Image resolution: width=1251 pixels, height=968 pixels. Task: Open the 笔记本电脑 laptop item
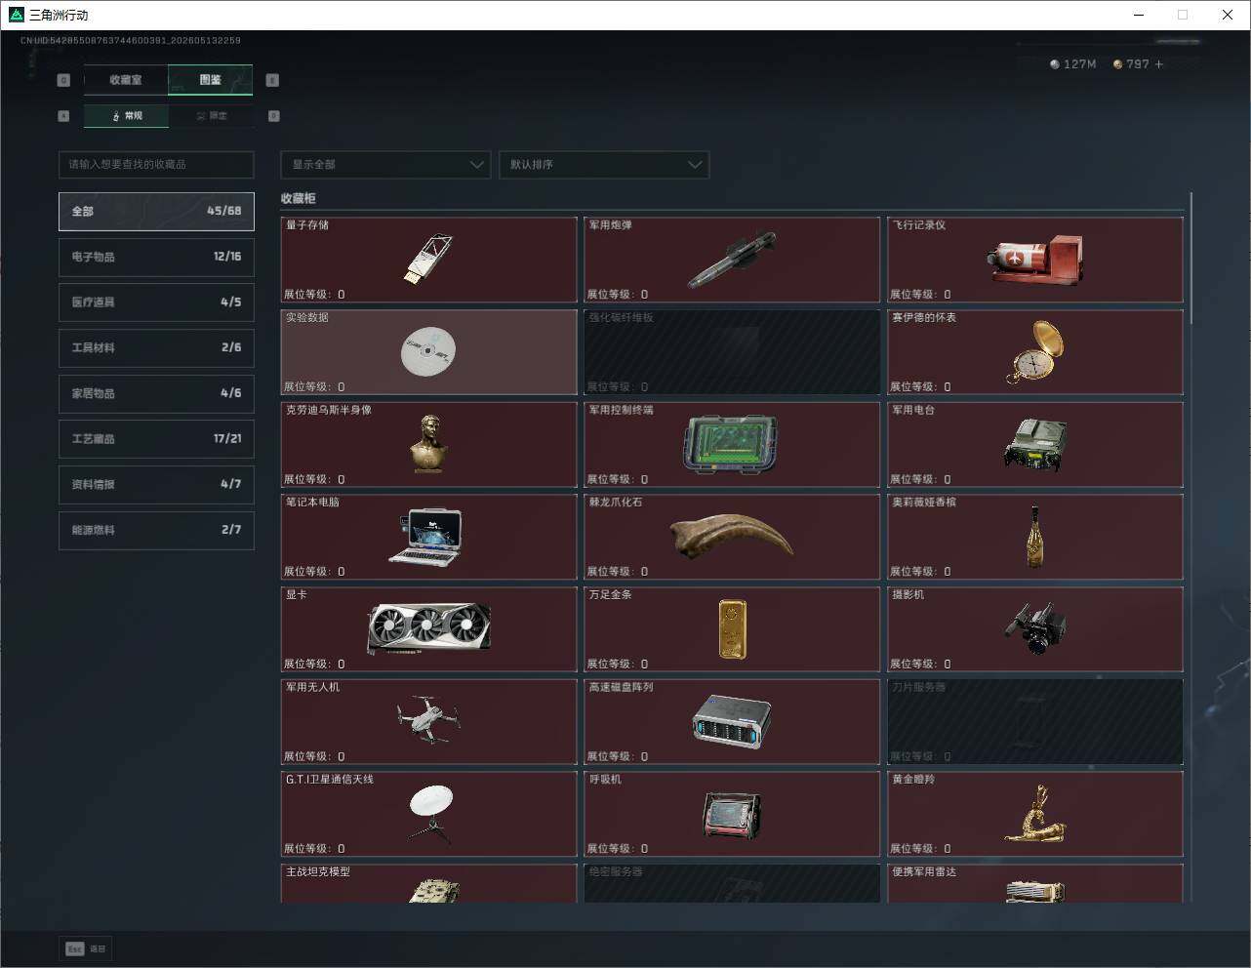pyautogui.click(x=429, y=537)
